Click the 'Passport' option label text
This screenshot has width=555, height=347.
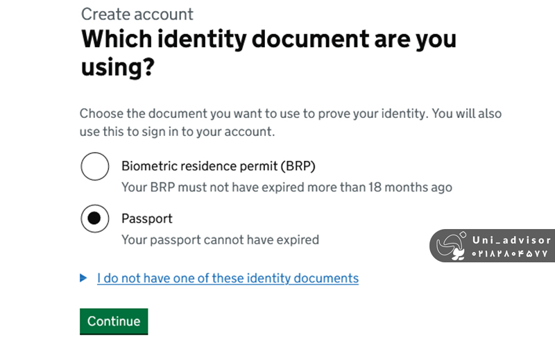tap(147, 219)
